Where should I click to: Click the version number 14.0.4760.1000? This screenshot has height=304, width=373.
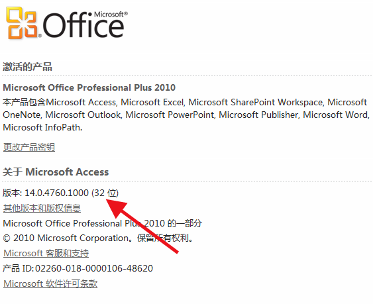[56, 193]
